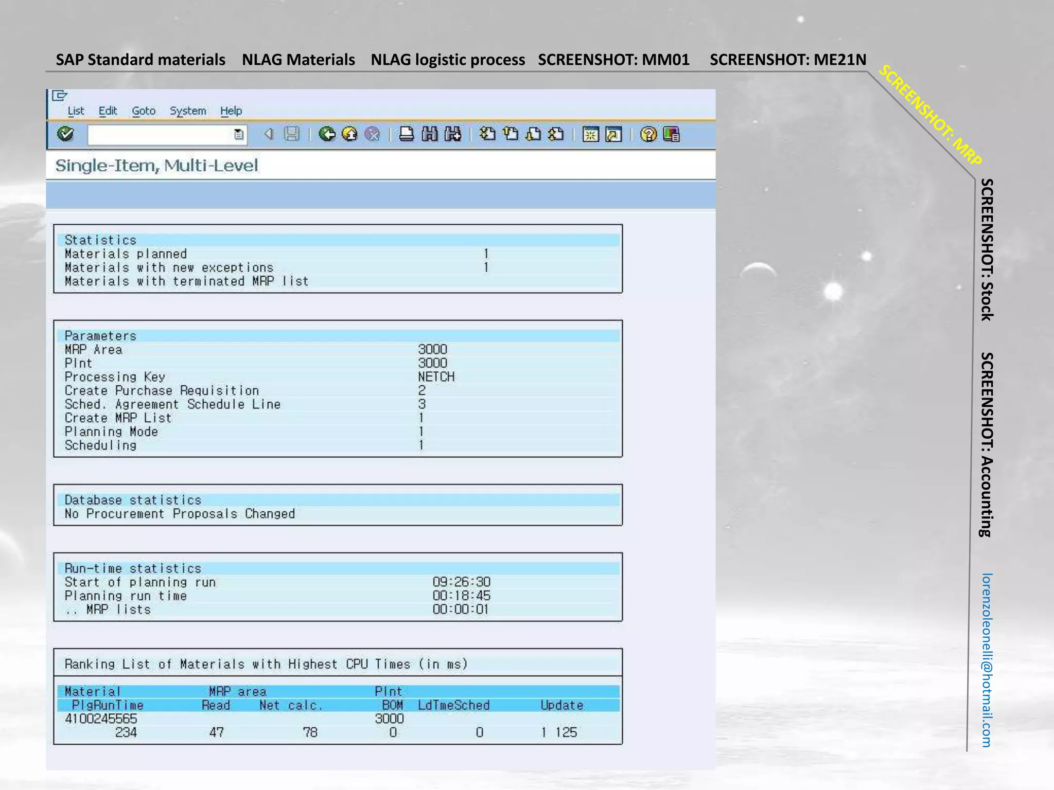Image resolution: width=1054 pixels, height=790 pixels.
Task: Click the Ranking List of Materials title
Action: [266, 664]
